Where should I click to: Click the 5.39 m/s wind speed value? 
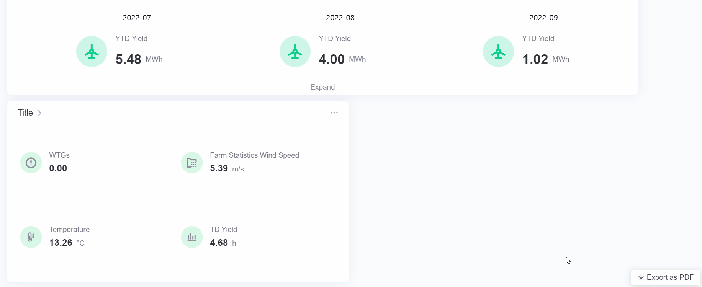point(219,168)
